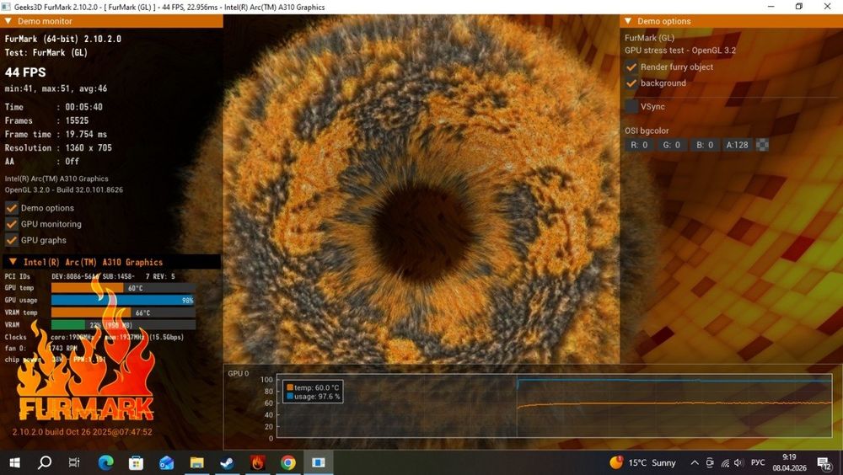Click the PCI IDs row
The image size is (843, 475).
[x=90, y=276]
